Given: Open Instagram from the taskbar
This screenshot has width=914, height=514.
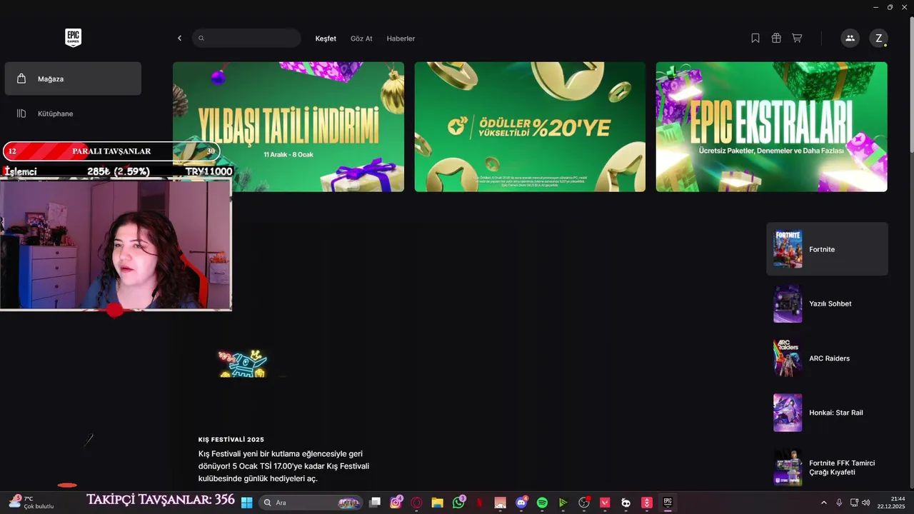Looking at the screenshot, I should pos(396,503).
